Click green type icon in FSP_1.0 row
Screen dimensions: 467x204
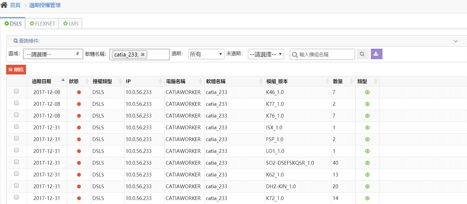(367, 139)
